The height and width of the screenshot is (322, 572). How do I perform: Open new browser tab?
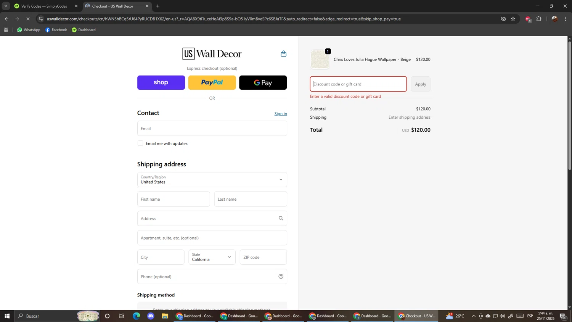(158, 6)
